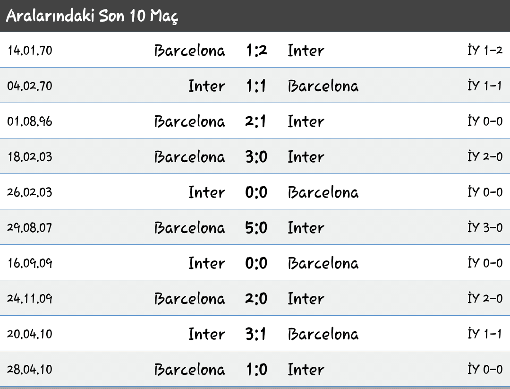
Task: Select the İY 3-0 half-time result
Action: click(485, 227)
